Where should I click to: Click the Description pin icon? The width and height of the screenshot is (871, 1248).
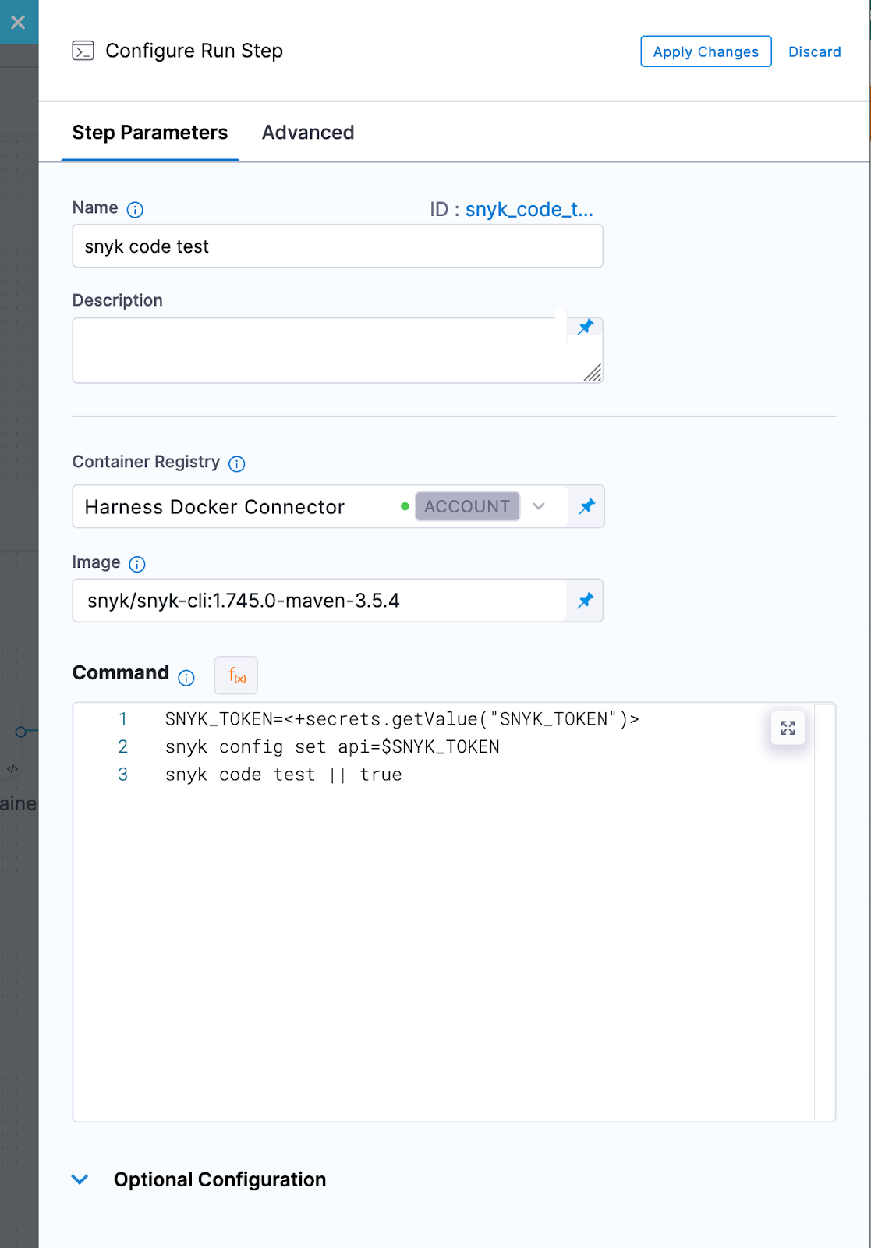[x=586, y=328]
